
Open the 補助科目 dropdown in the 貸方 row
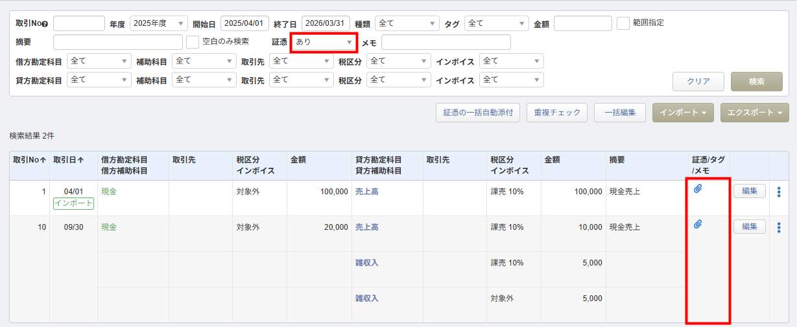pos(204,80)
